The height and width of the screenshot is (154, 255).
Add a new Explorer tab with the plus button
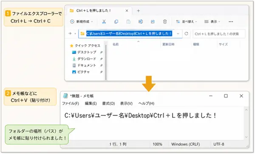point(139,11)
